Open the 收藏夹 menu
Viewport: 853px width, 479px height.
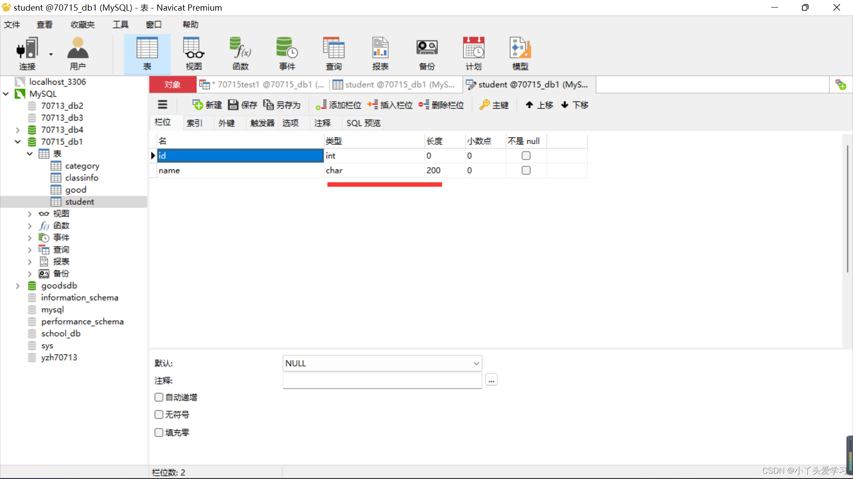pyautogui.click(x=83, y=24)
